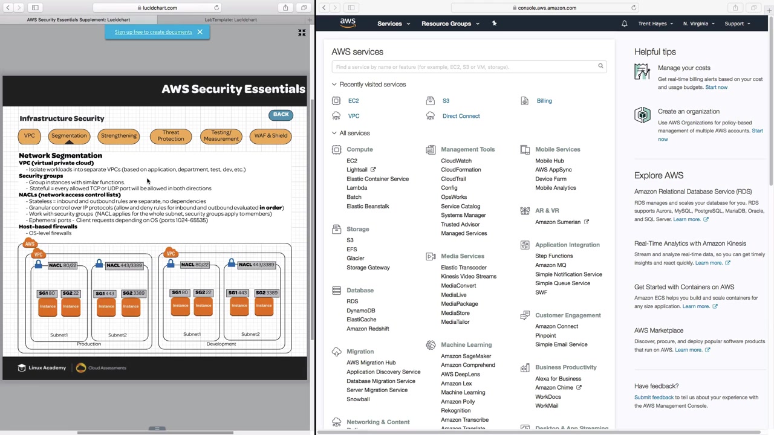
Task: Click the Linux Academy logo in Lucidchart footer
Action: pos(42,368)
